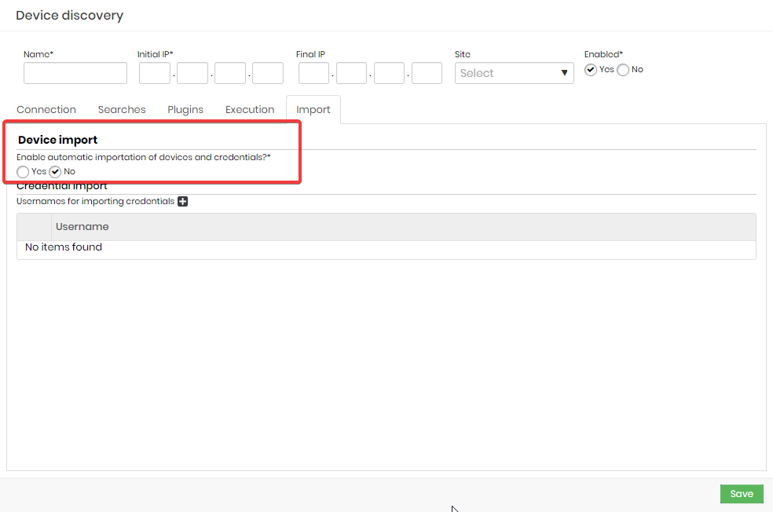Click the 'No items found' text

point(64,247)
